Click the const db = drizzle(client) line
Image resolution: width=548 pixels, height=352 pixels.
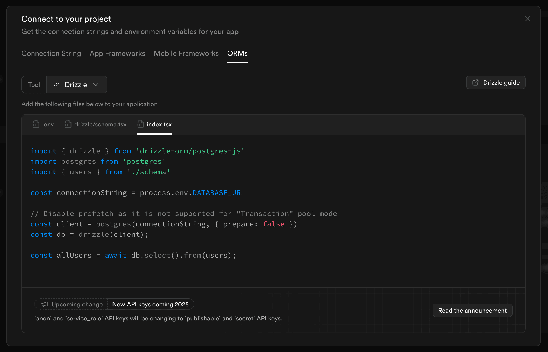click(x=89, y=234)
